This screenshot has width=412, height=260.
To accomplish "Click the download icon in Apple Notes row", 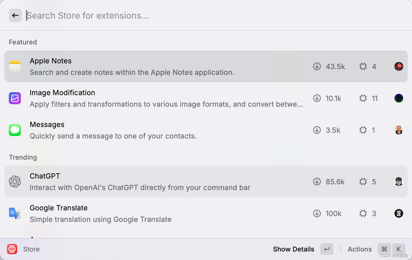I will pos(317,66).
